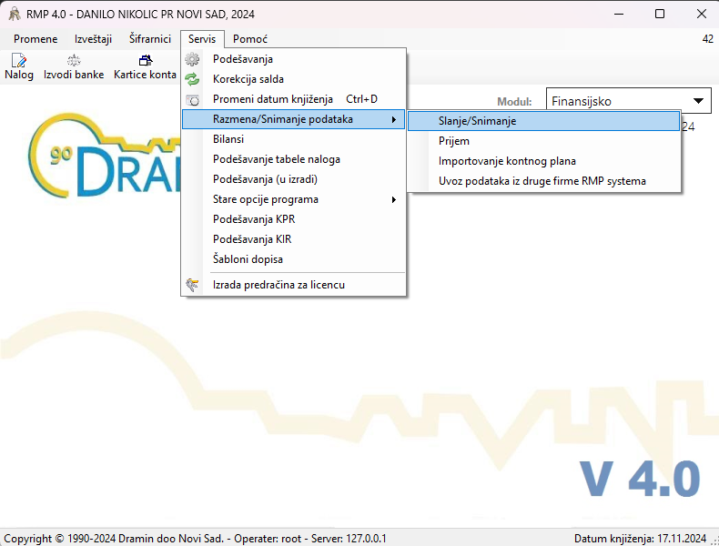Click the gear icon beside Podešavanja

[192, 59]
